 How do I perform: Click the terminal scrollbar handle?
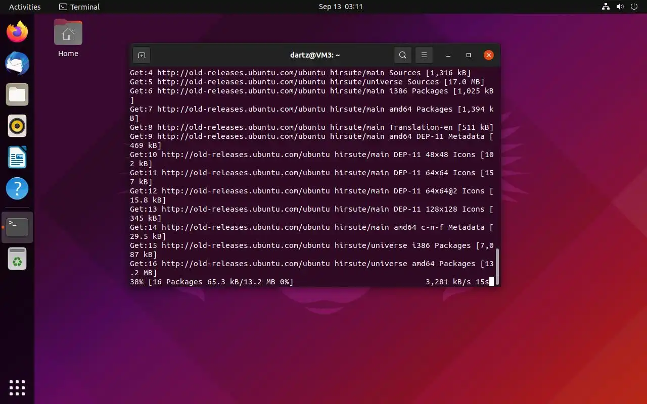(x=497, y=266)
